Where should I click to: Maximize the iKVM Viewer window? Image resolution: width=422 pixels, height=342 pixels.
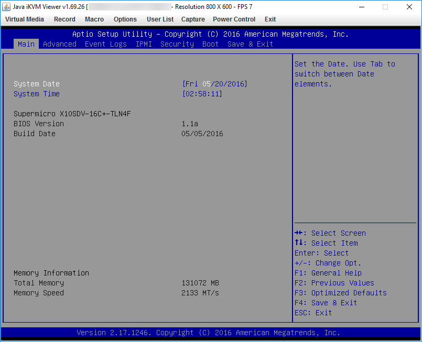[x=385, y=7]
